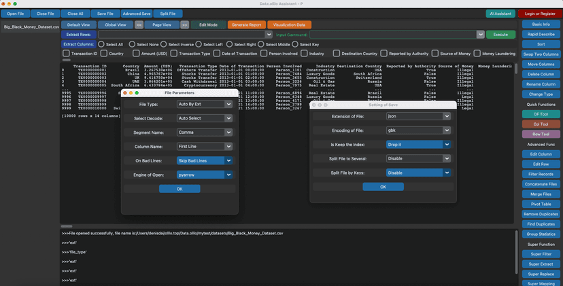Check the Date of Transaction checkbox
Viewport: 563px width, 286px height.
216,53
